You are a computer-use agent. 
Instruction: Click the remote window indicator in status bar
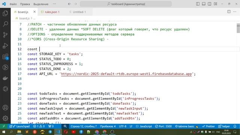click(4, 126)
